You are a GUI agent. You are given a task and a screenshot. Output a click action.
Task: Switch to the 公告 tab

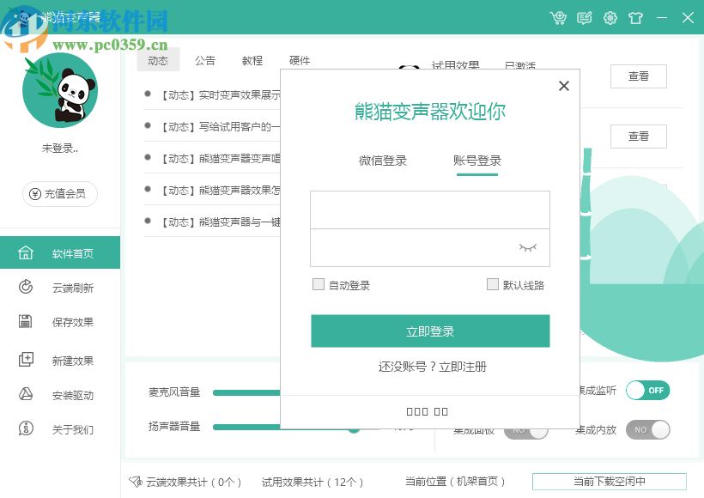[x=205, y=60]
